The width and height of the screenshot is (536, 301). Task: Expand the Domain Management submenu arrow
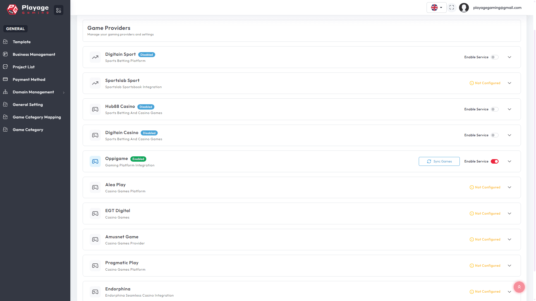tap(64, 93)
